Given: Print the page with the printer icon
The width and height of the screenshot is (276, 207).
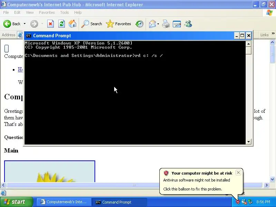Looking at the screenshot, I should pos(166,24).
